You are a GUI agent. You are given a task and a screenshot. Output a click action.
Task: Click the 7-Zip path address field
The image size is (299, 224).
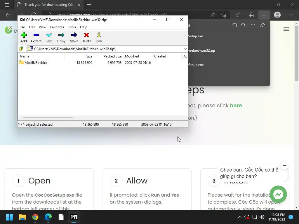107,49
